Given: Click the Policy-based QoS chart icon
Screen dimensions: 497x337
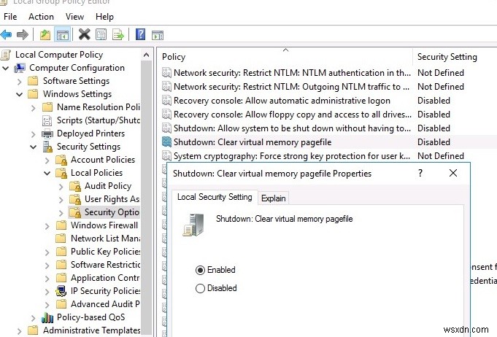Looking at the screenshot, I should coord(47,317).
